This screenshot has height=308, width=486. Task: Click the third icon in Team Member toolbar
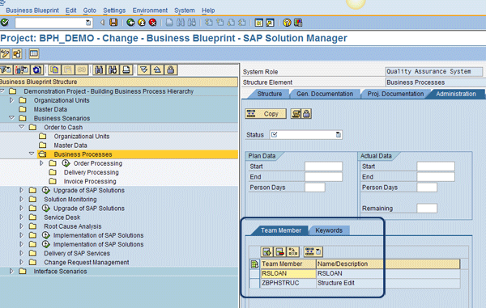pos(292,251)
